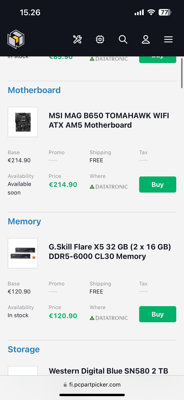Open the parts browser chip icon
Viewport: 184px width, 400px height.
(x=100, y=39)
